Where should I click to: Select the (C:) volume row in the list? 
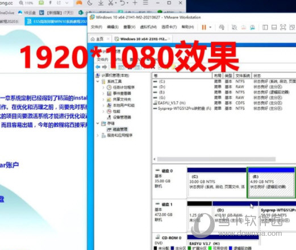tap(224, 81)
